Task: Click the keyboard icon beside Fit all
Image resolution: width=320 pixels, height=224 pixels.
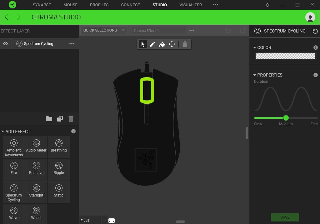Action: [112, 221]
